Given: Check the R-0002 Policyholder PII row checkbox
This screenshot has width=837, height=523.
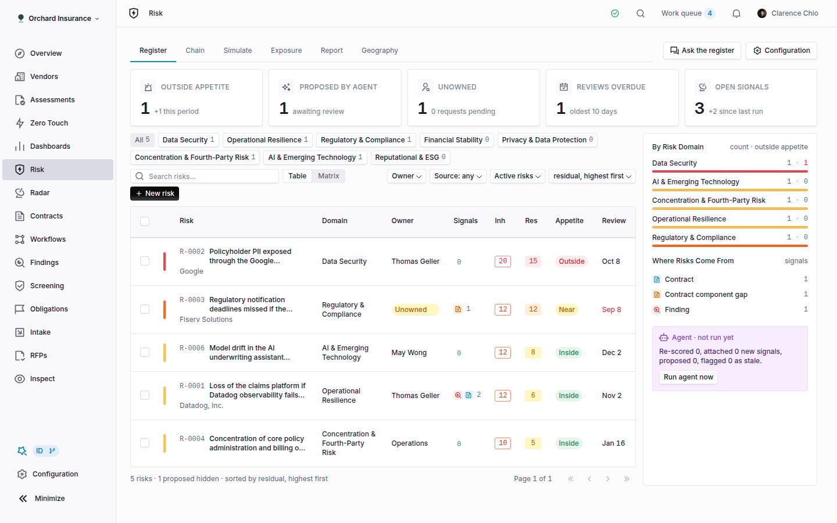Looking at the screenshot, I should point(145,261).
